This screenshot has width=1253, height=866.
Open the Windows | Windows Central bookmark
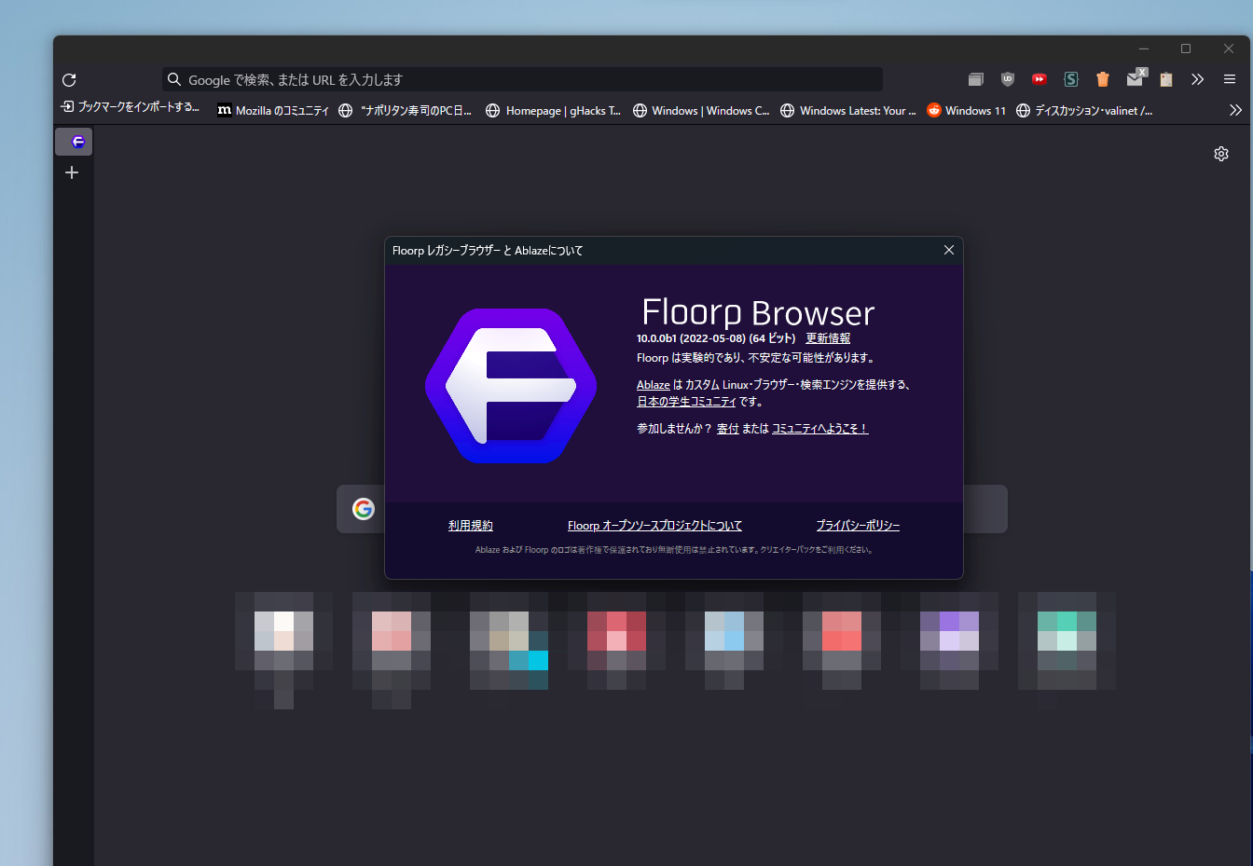pyautogui.click(x=701, y=110)
